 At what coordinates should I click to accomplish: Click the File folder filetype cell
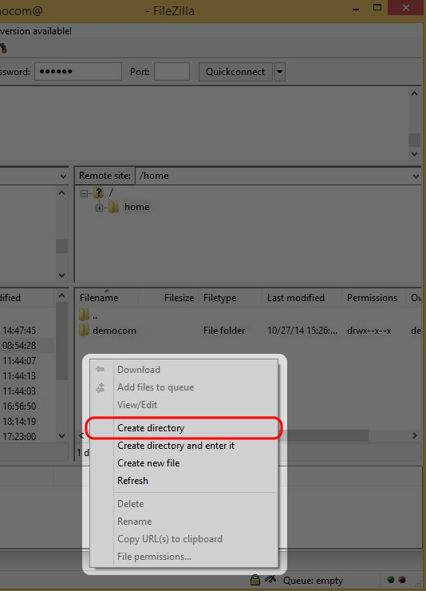pyautogui.click(x=224, y=331)
